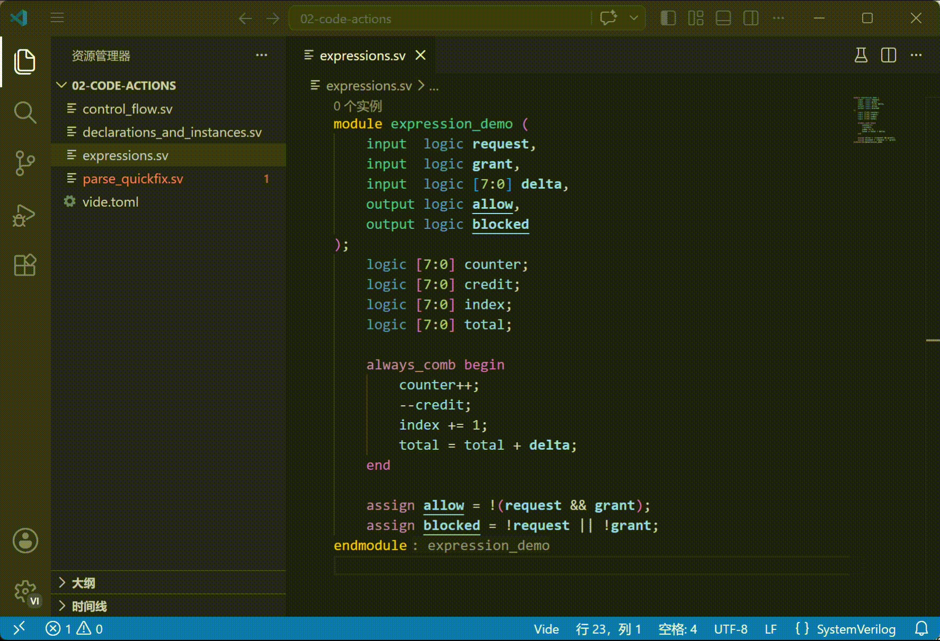Open parse_quickfix.sv with one error
The width and height of the screenshot is (940, 641).
coord(169,179)
